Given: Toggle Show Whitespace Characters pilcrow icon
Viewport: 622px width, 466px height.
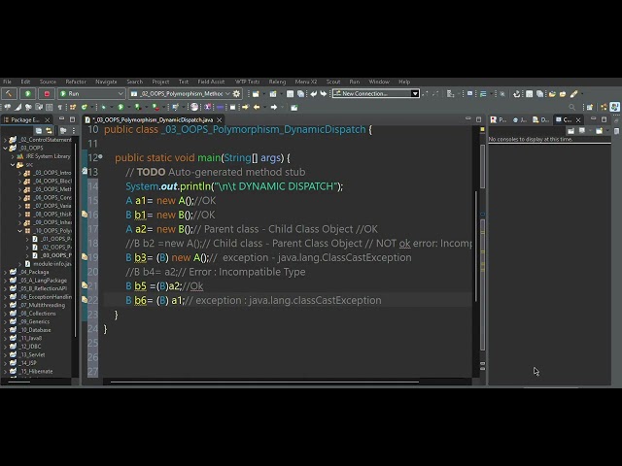Looking at the screenshot, I should [60, 107].
